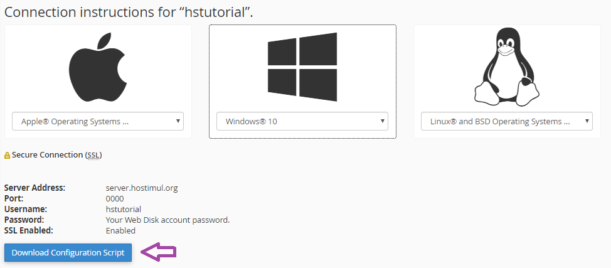This screenshot has height=268, width=611.
Task: Click the underlined SSL abbreviation
Action: click(x=93, y=154)
